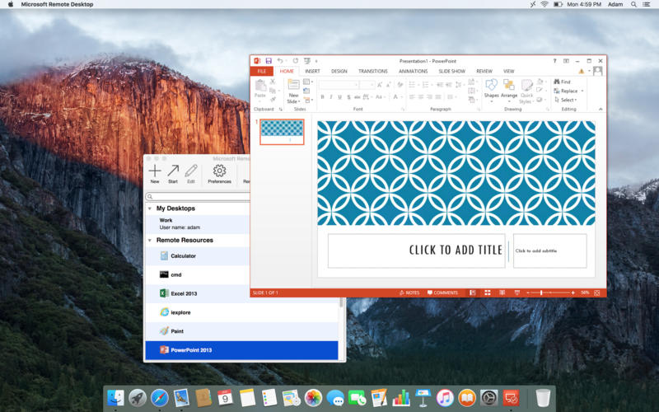
Task: Switch to the TRANSITIONS ribbon tab
Action: 372,72
